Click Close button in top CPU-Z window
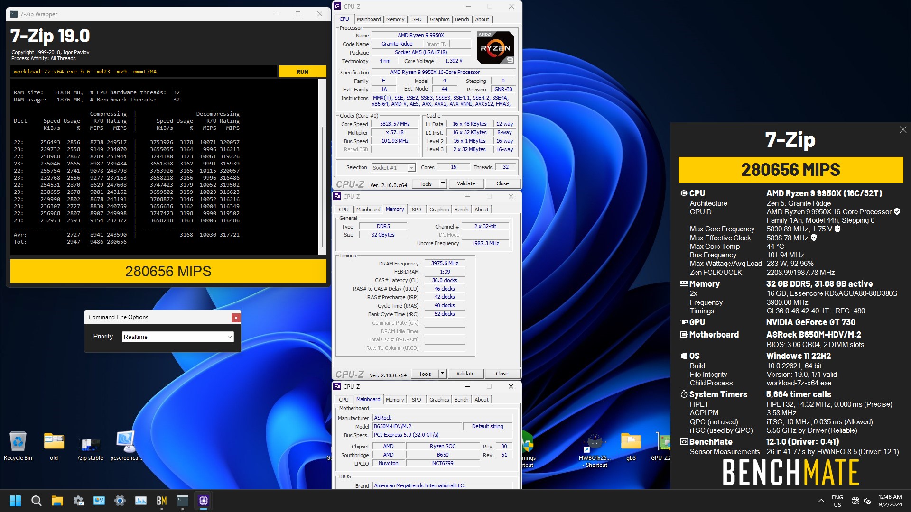This screenshot has width=911, height=512. [502, 183]
